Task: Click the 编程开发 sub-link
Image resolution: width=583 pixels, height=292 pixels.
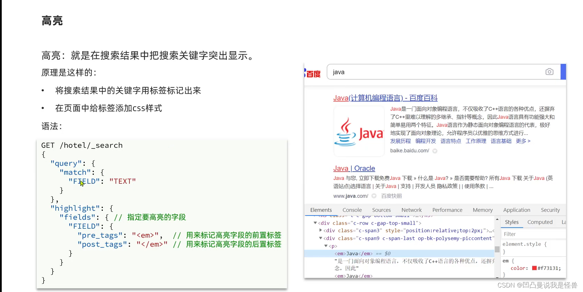Action: (x=425, y=141)
